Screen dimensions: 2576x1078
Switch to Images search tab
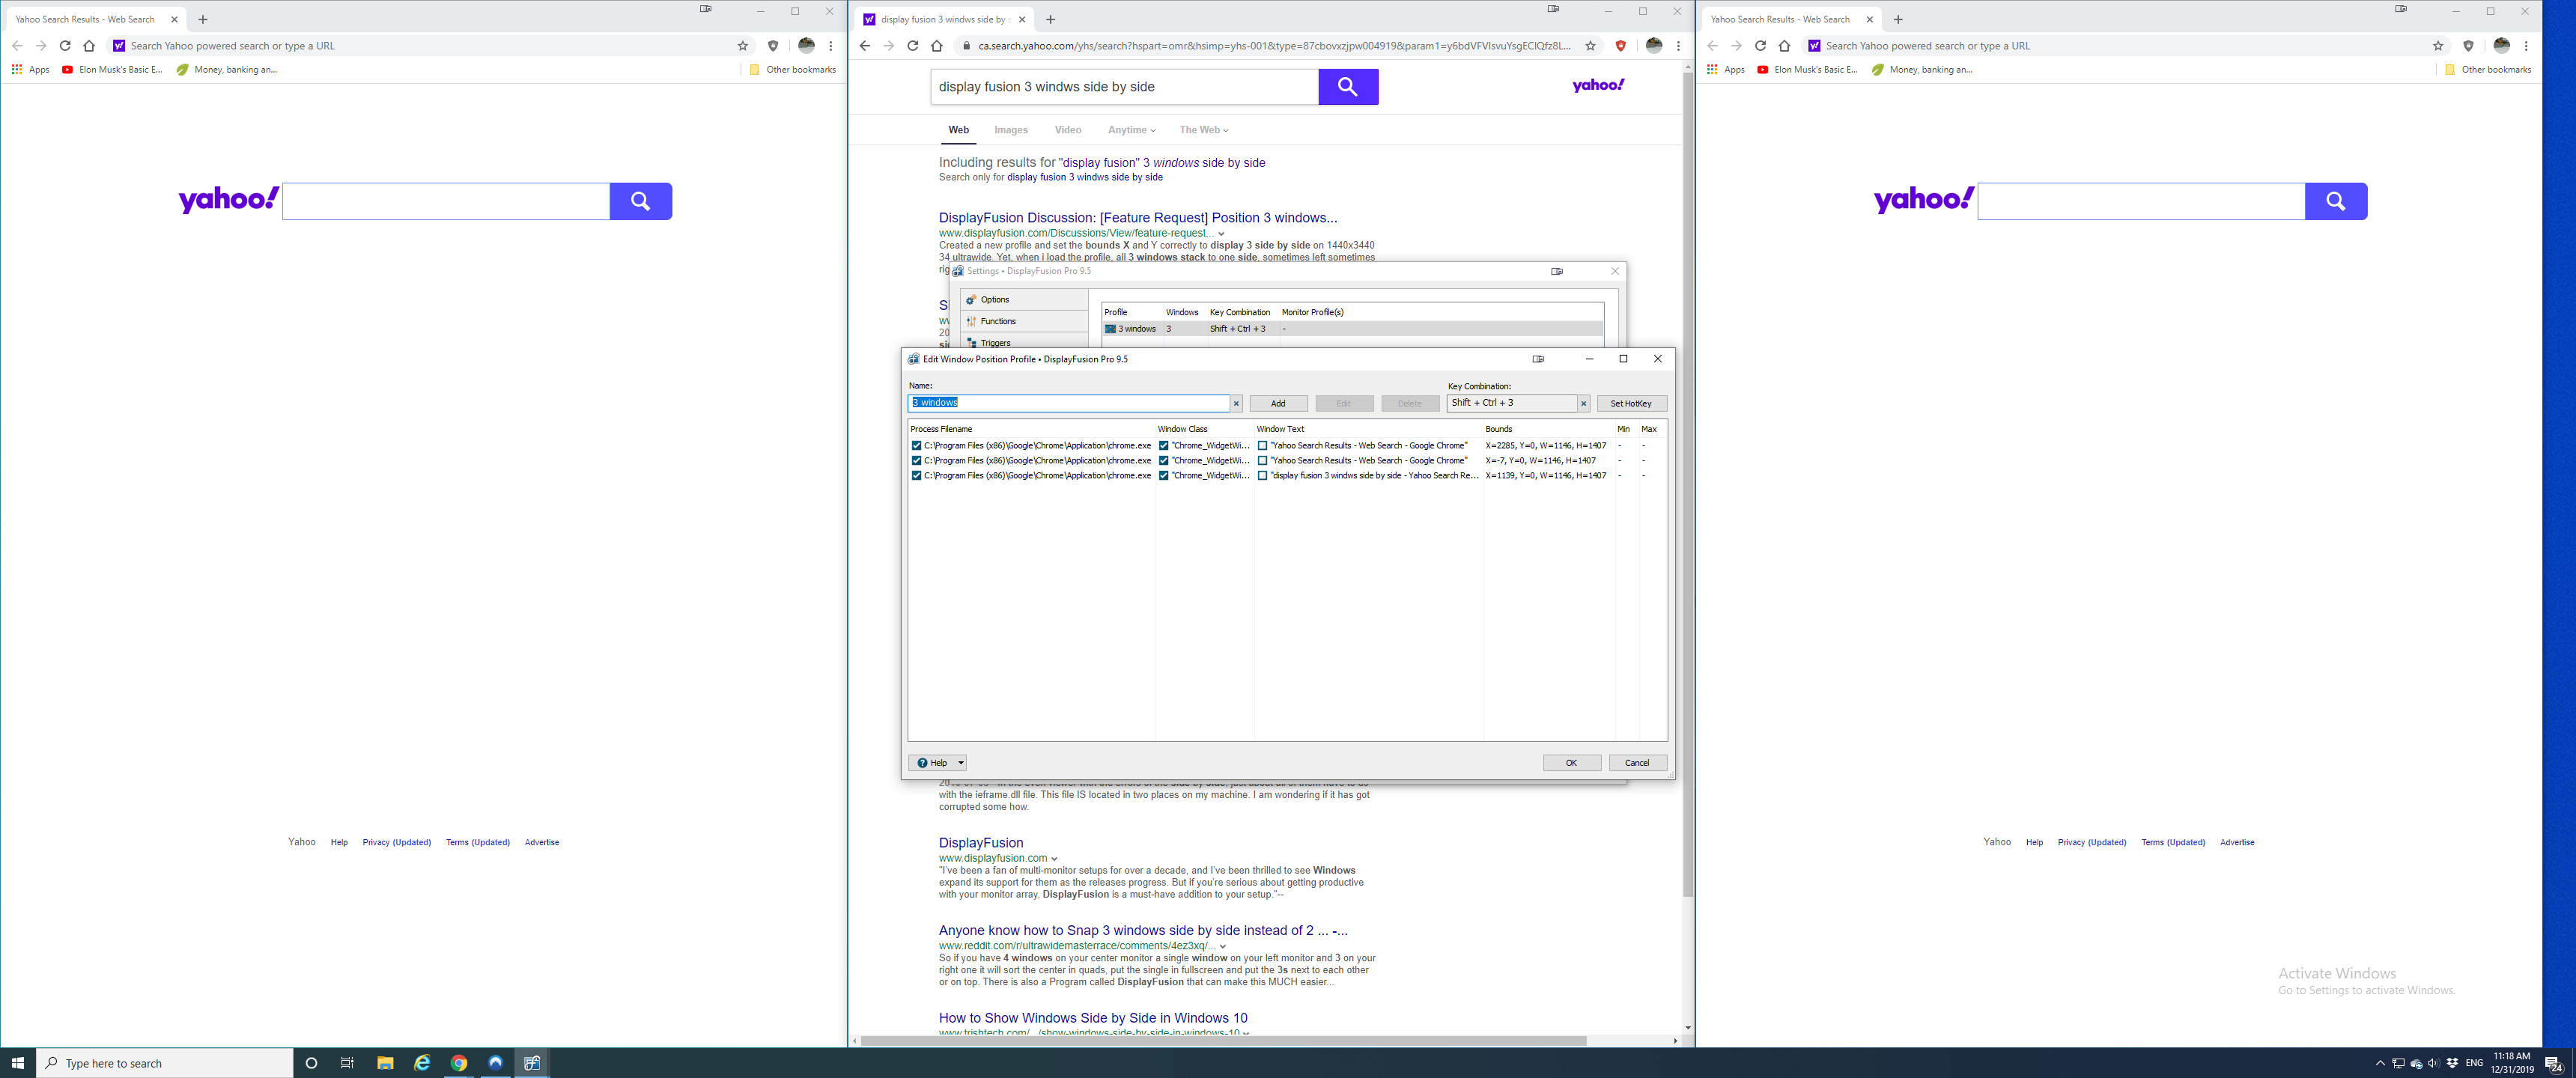[x=1010, y=130]
